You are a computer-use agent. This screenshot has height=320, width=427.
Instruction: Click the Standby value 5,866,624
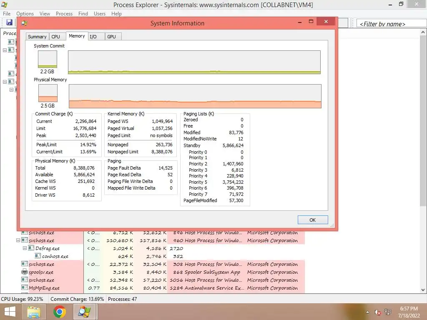(233, 145)
